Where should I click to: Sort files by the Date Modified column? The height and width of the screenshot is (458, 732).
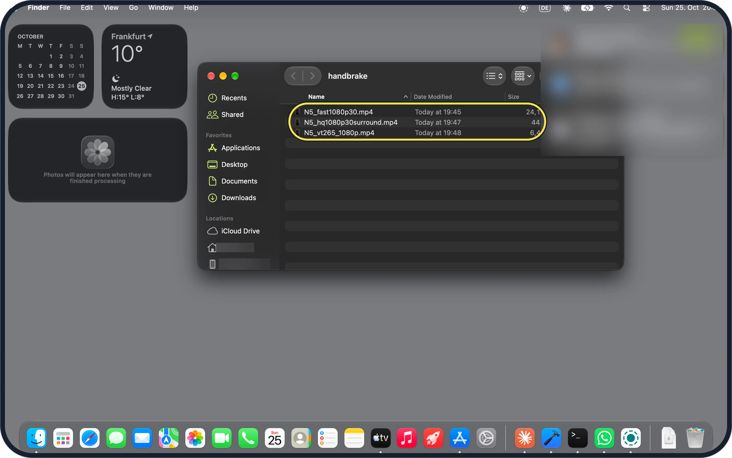tap(433, 97)
